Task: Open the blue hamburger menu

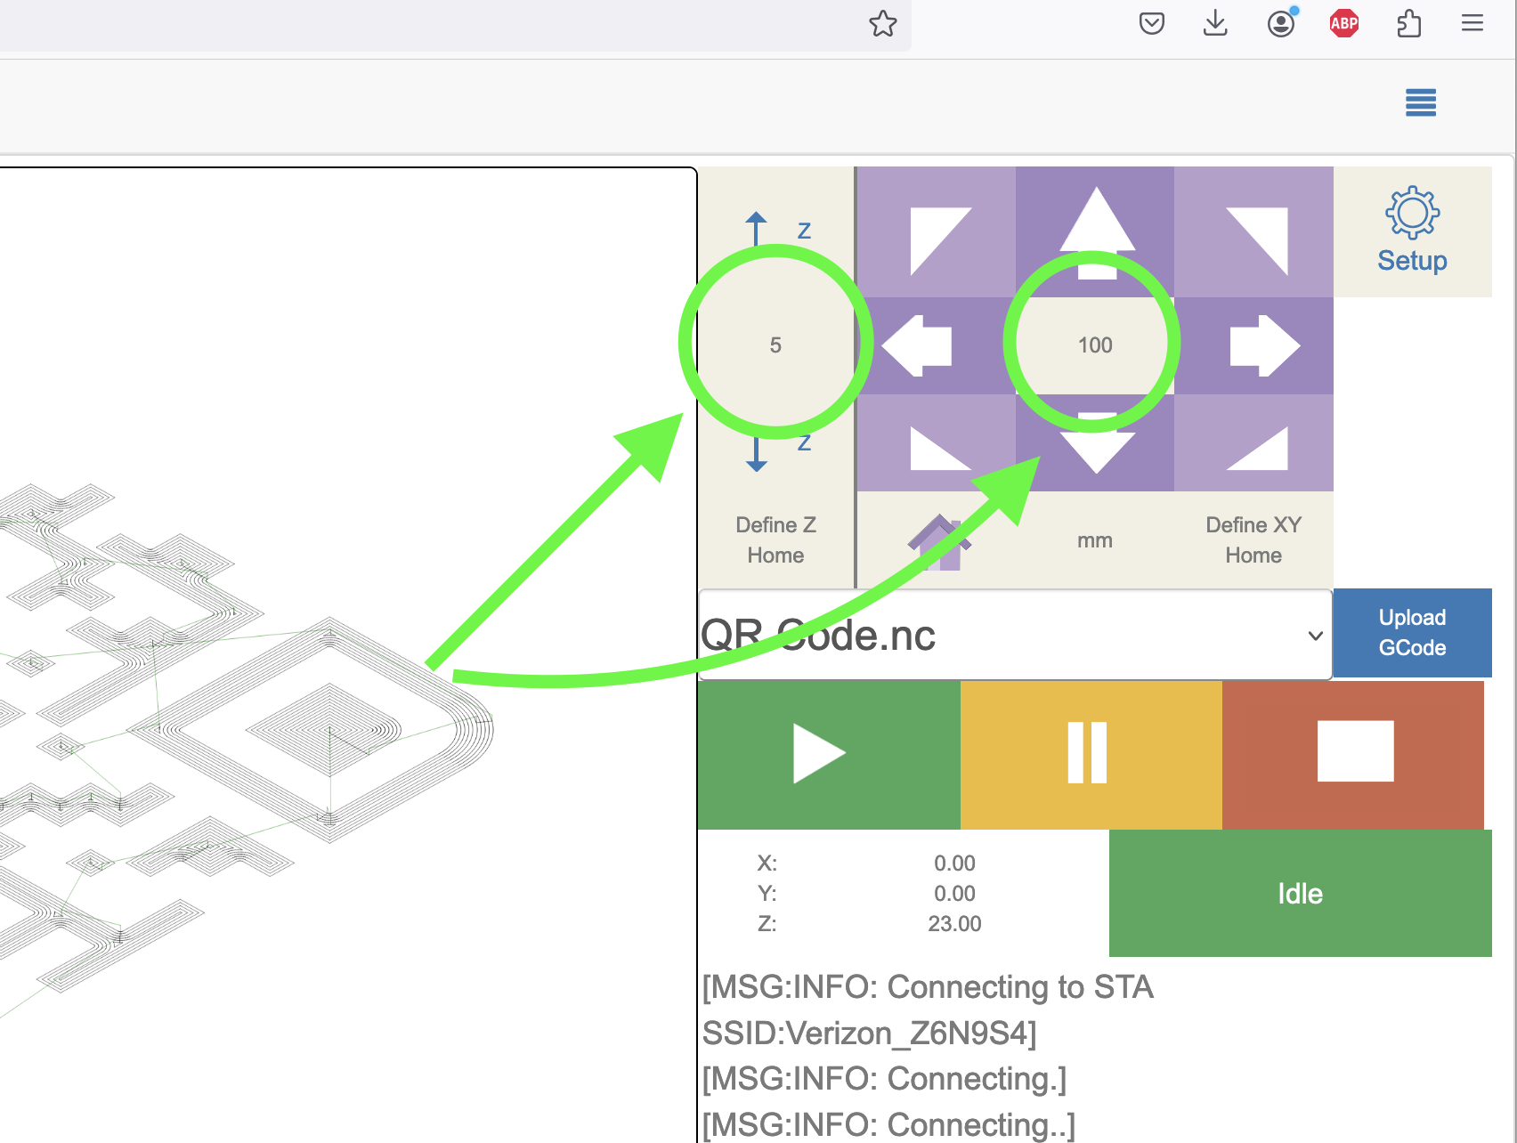Action: pyautogui.click(x=1420, y=102)
